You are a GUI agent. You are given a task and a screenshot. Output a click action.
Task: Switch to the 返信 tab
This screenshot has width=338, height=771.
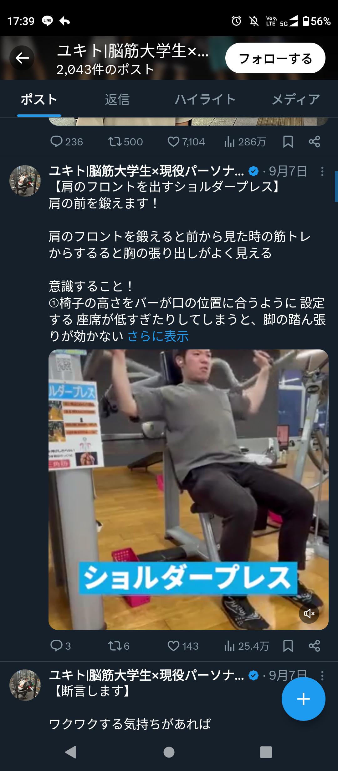click(117, 100)
